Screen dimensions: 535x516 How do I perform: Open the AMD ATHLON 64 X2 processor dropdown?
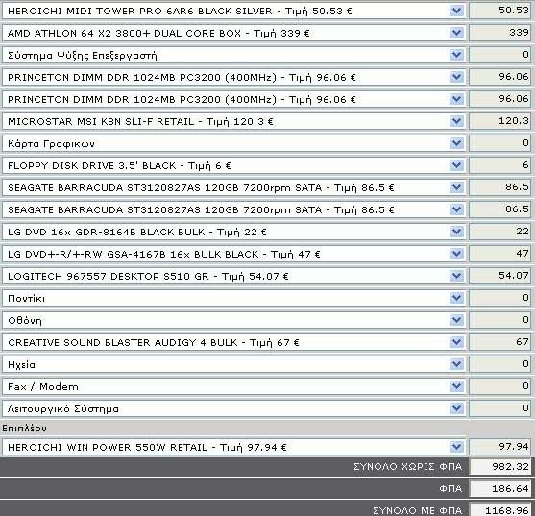[x=233, y=33]
